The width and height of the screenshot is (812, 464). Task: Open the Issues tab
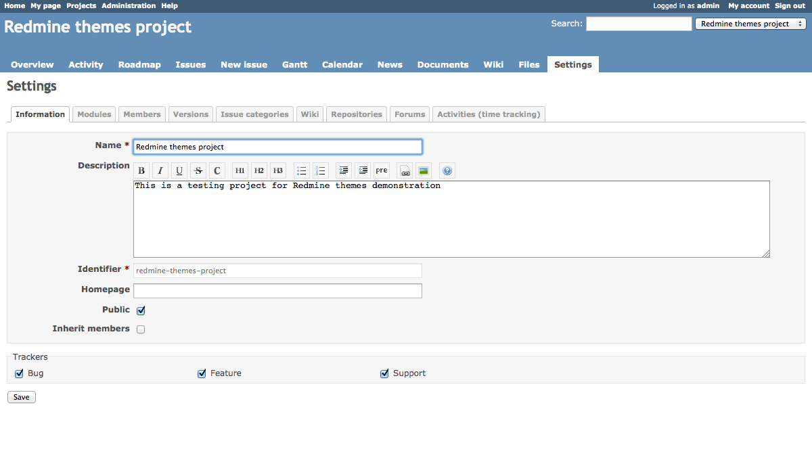(x=191, y=65)
